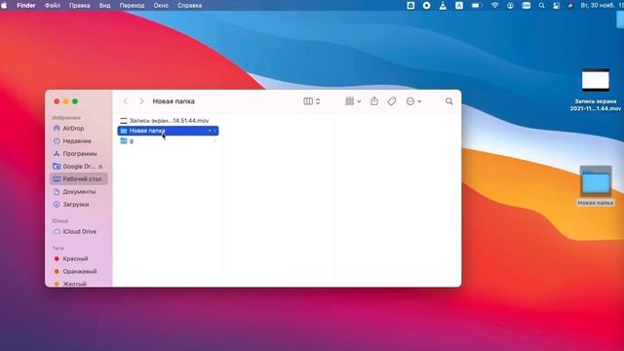Viewport: 624px width, 351px height.
Task: Open the battery status menu
Action: tap(477, 6)
